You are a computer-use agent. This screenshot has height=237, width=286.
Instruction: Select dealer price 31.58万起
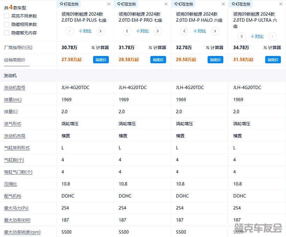coord(243,60)
